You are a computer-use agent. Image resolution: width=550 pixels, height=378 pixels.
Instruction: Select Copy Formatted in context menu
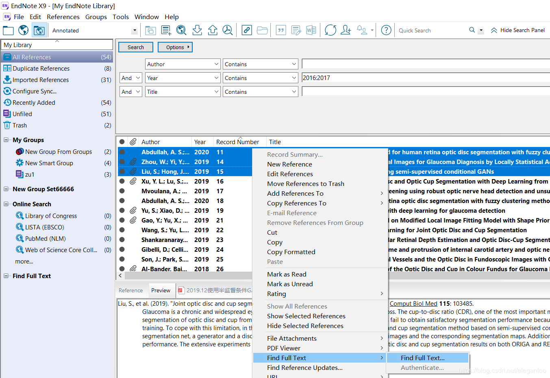[x=291, y=252]
